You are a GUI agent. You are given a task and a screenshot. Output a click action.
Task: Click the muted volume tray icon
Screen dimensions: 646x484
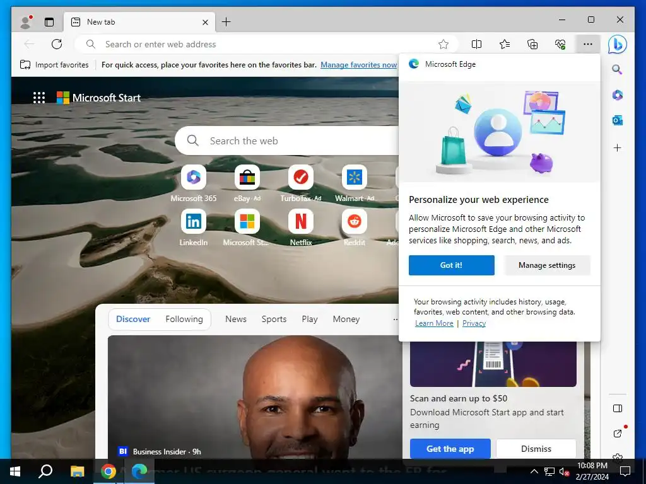tap(564, 471)
